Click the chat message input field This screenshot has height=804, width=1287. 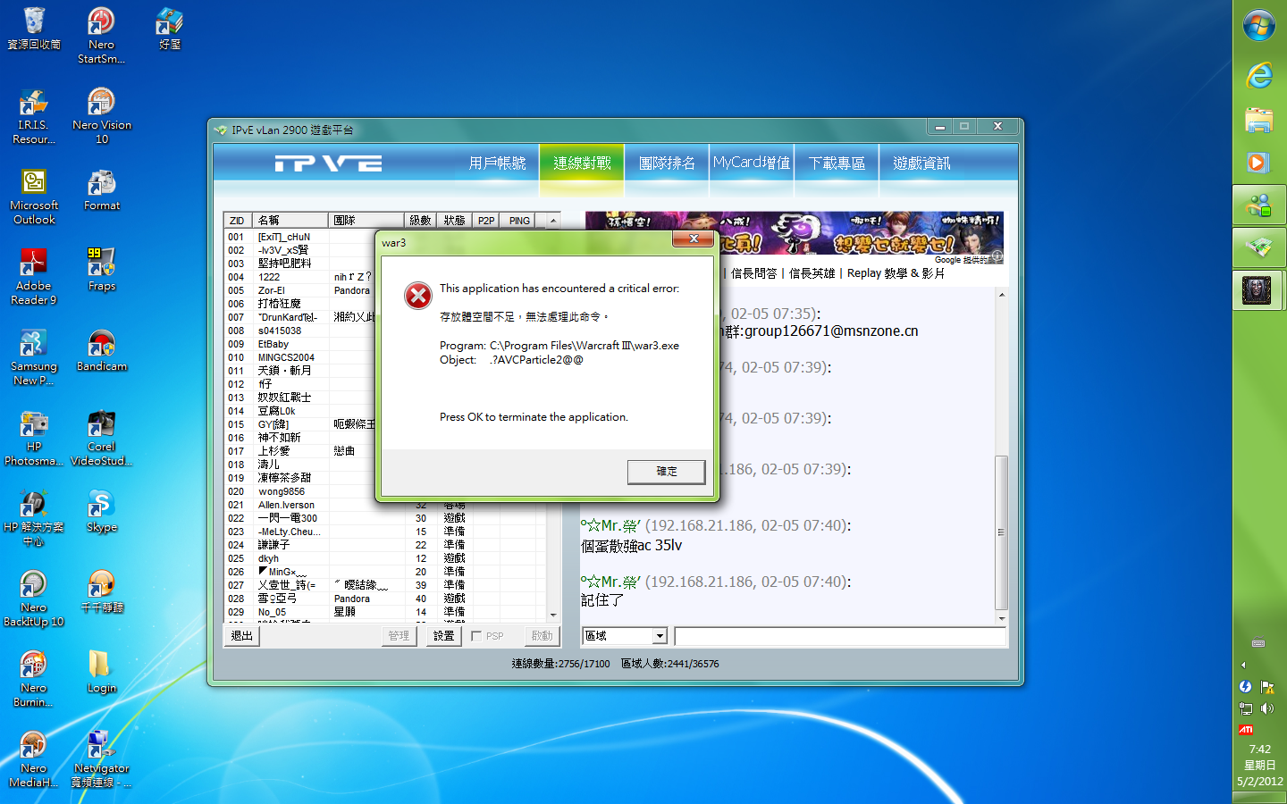839,636
